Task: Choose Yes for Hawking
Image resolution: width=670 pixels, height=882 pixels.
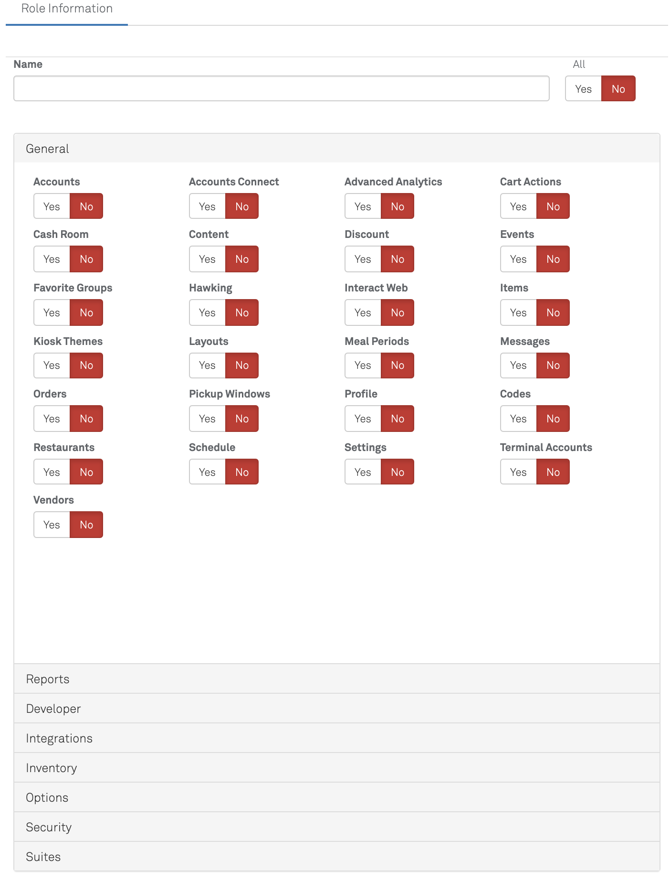Action: point(207,312)
